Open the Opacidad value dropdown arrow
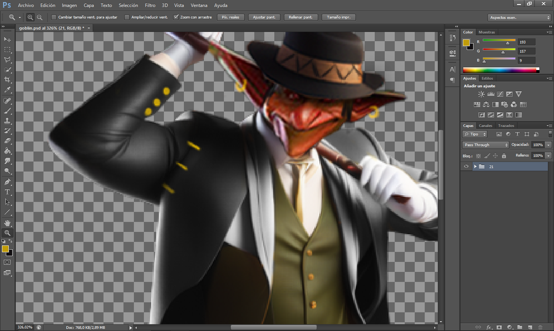 (549, 145)
